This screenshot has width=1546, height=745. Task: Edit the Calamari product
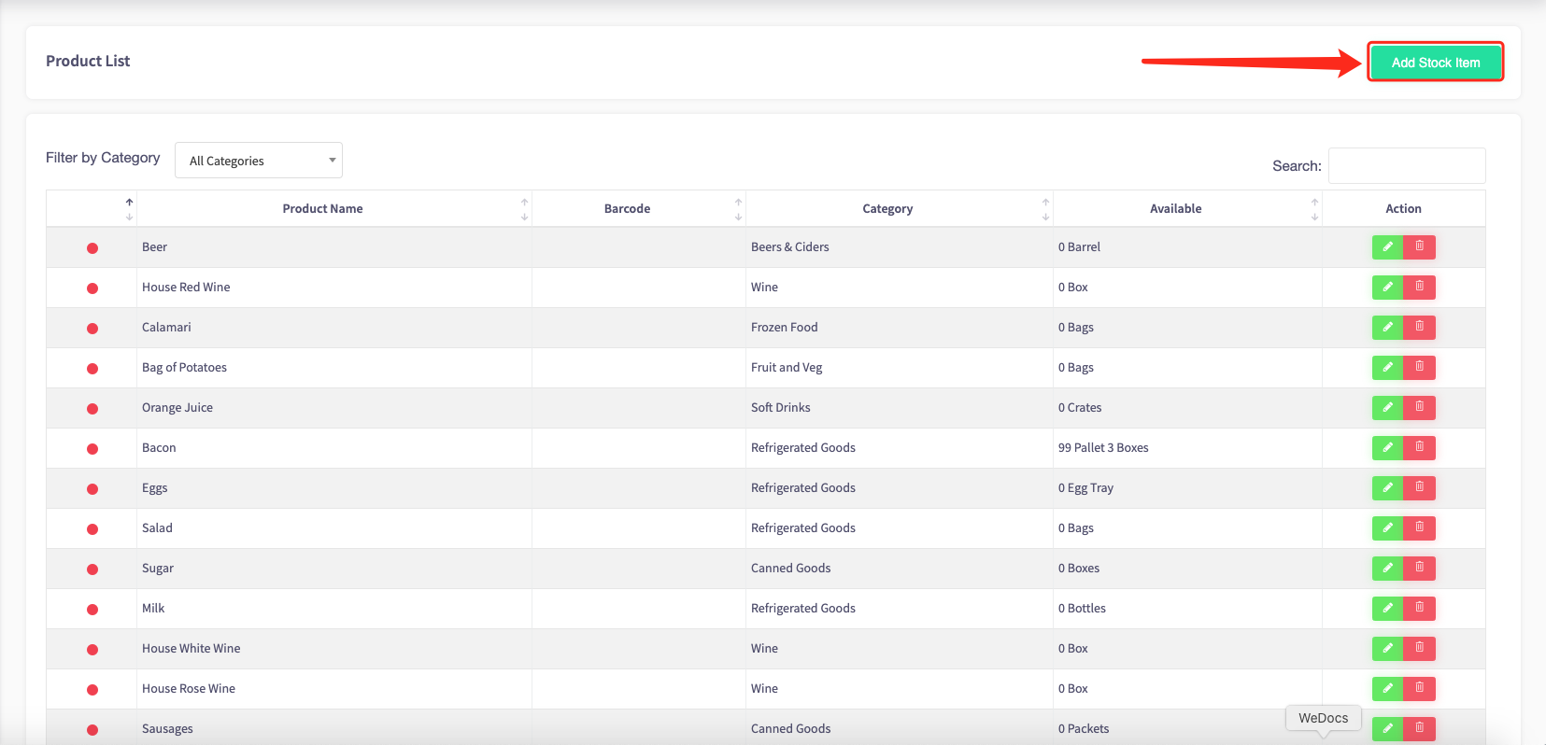[1387, 327]
